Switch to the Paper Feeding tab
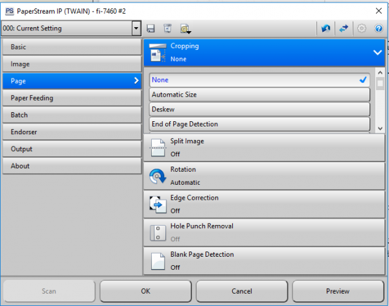The height and width of the screenshot is (306, 389). [71, 98]
